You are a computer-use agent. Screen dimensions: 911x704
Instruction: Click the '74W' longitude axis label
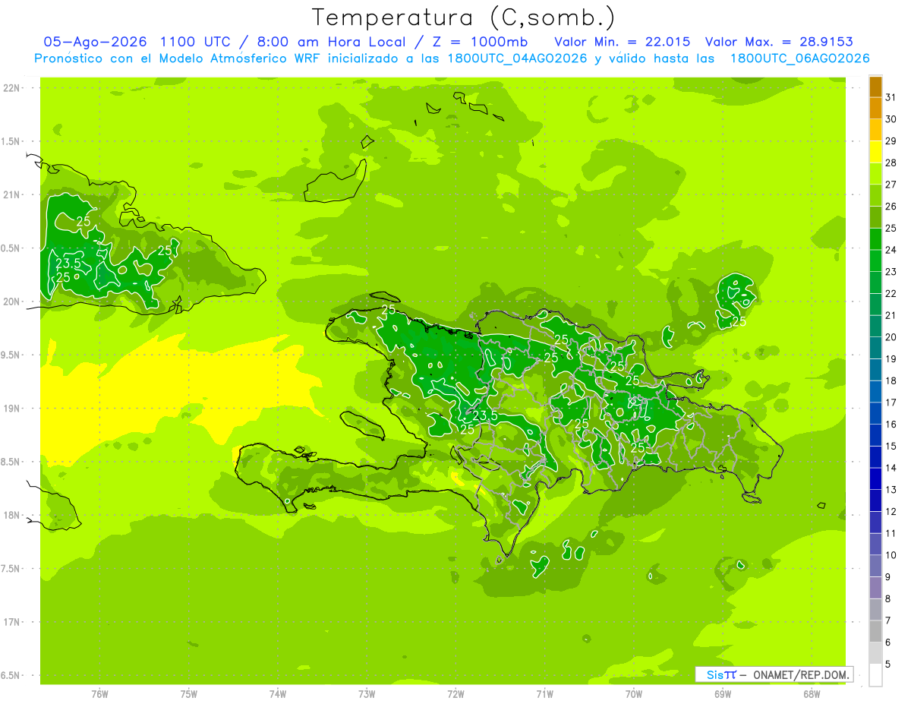pyautogui.click(x=278, y=694)
